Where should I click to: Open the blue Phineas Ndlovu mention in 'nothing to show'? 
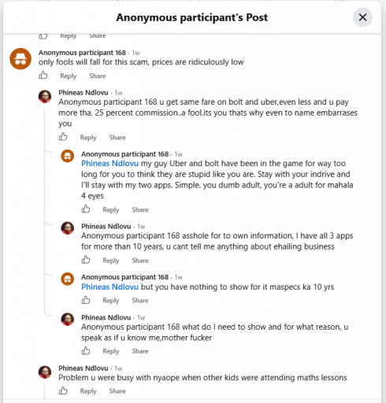pyautogui.click(x=109, y=287)
